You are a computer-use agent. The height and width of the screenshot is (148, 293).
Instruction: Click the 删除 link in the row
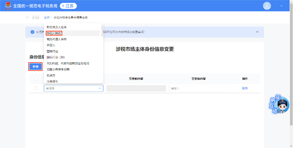coord(245,88)
